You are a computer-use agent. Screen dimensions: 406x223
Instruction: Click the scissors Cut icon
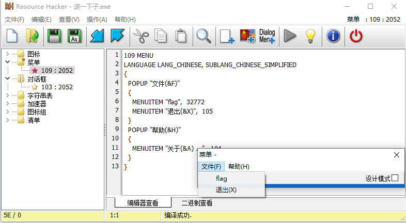(x=141, y=36)
